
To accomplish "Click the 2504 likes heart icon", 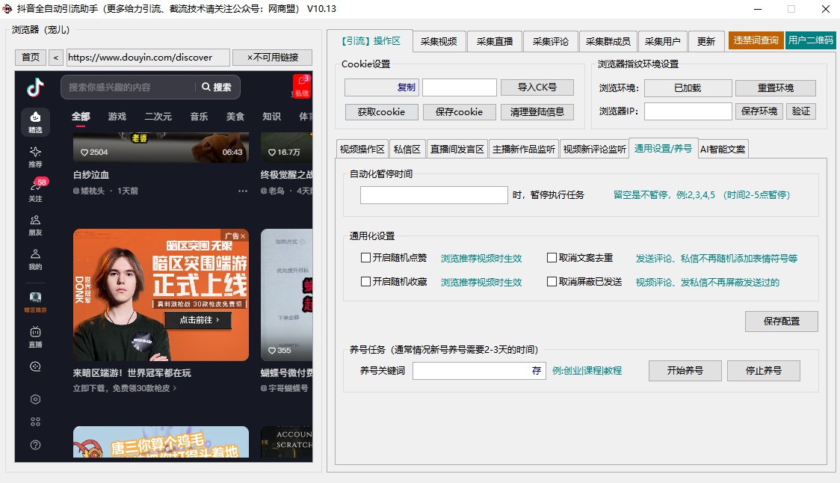I will point(84,153).
